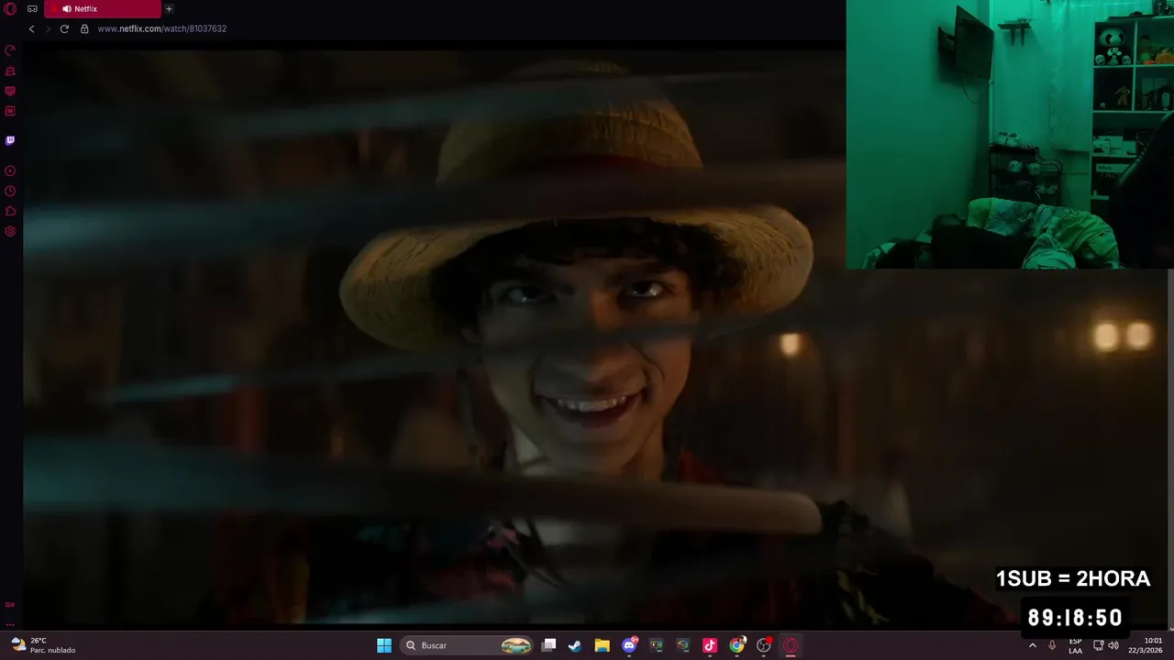Change the ESP LAA input language
The image size is (1174, 660).
1075,645
